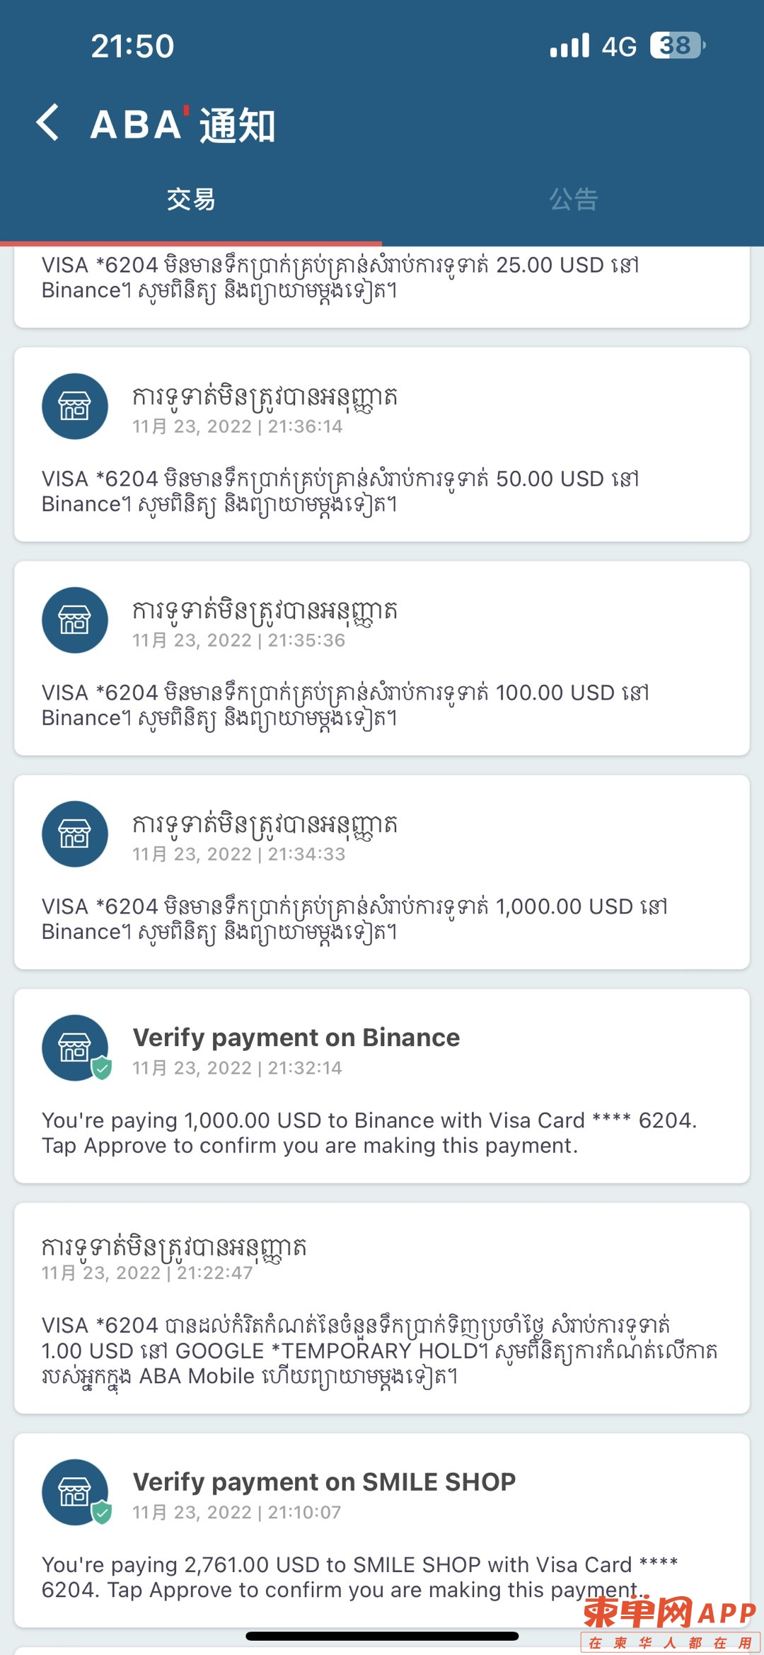The height and width of the screenshot is (1655, 764).
Task: Open the Verify payment on SMILE SHOP notification
Action: click(382, 1530)
